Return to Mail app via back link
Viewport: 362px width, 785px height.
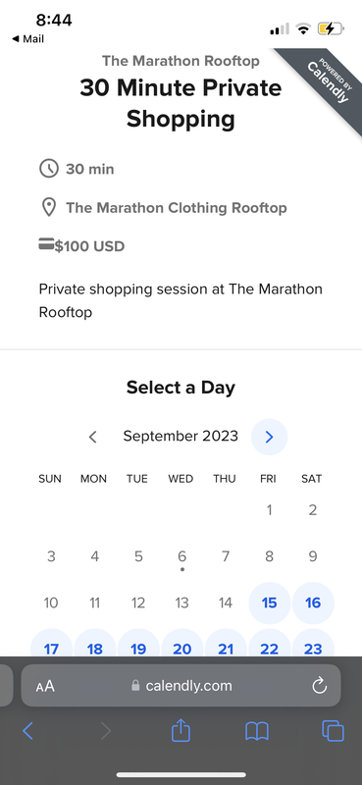point(28,38)
